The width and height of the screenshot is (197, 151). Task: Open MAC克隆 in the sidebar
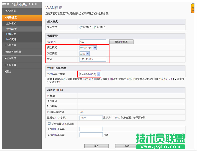tap(11, 39)
